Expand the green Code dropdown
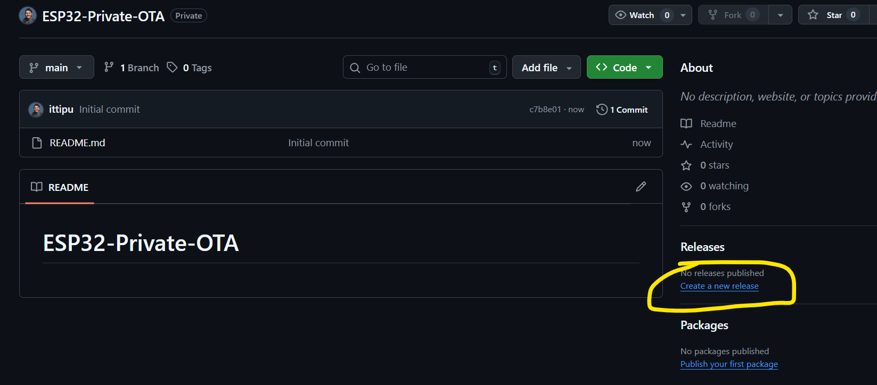The width and height of the screenshot is (877, 385). (x=625, y=68)
